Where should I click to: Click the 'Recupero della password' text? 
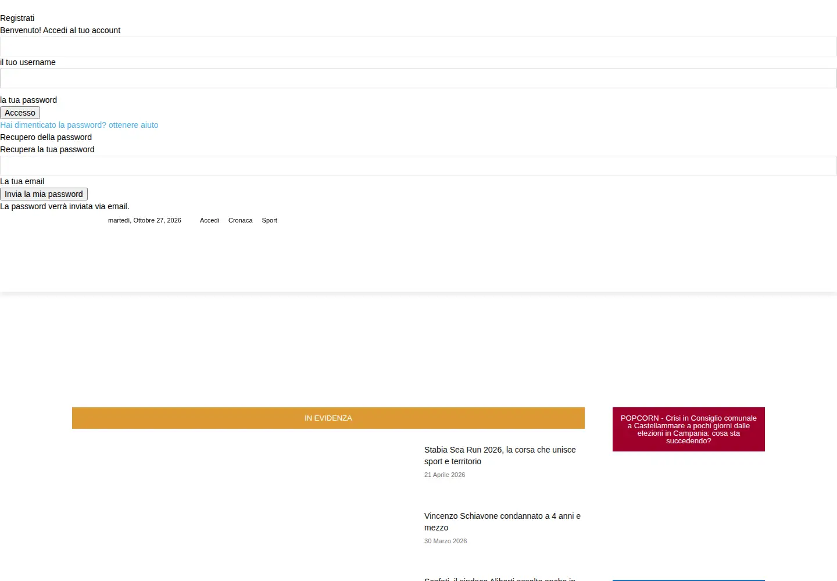(46, 137)
